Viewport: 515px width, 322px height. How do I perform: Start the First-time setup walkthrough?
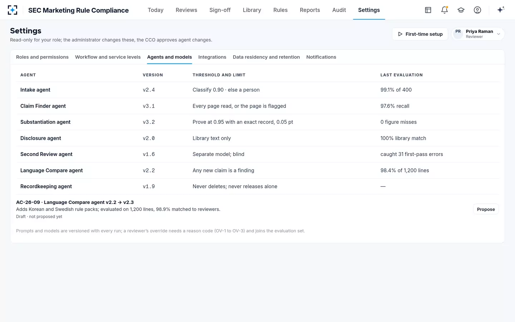point(420,34)
